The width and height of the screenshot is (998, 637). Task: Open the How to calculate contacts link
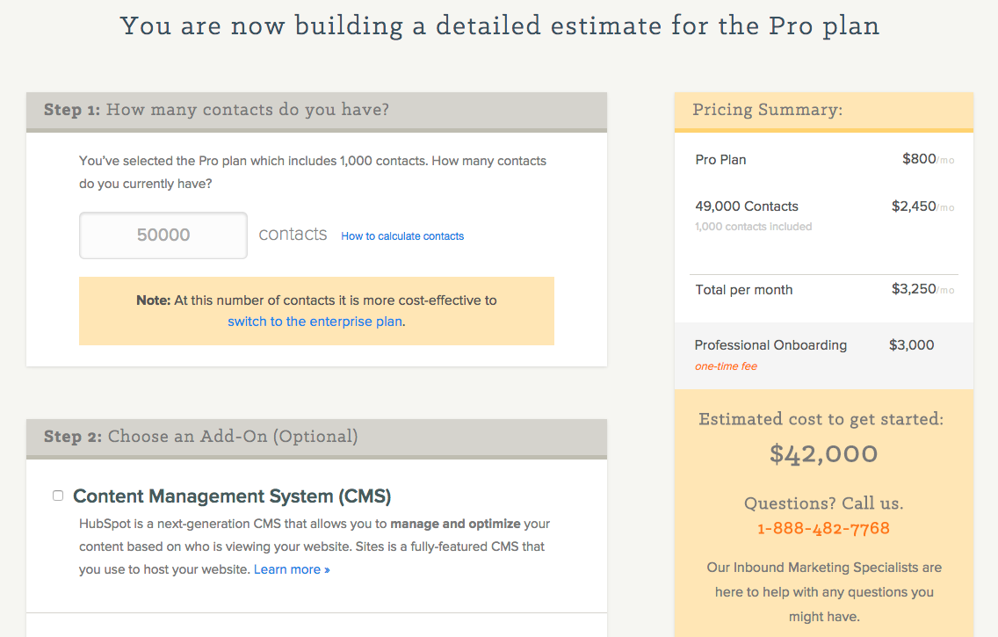coord(402,236)
